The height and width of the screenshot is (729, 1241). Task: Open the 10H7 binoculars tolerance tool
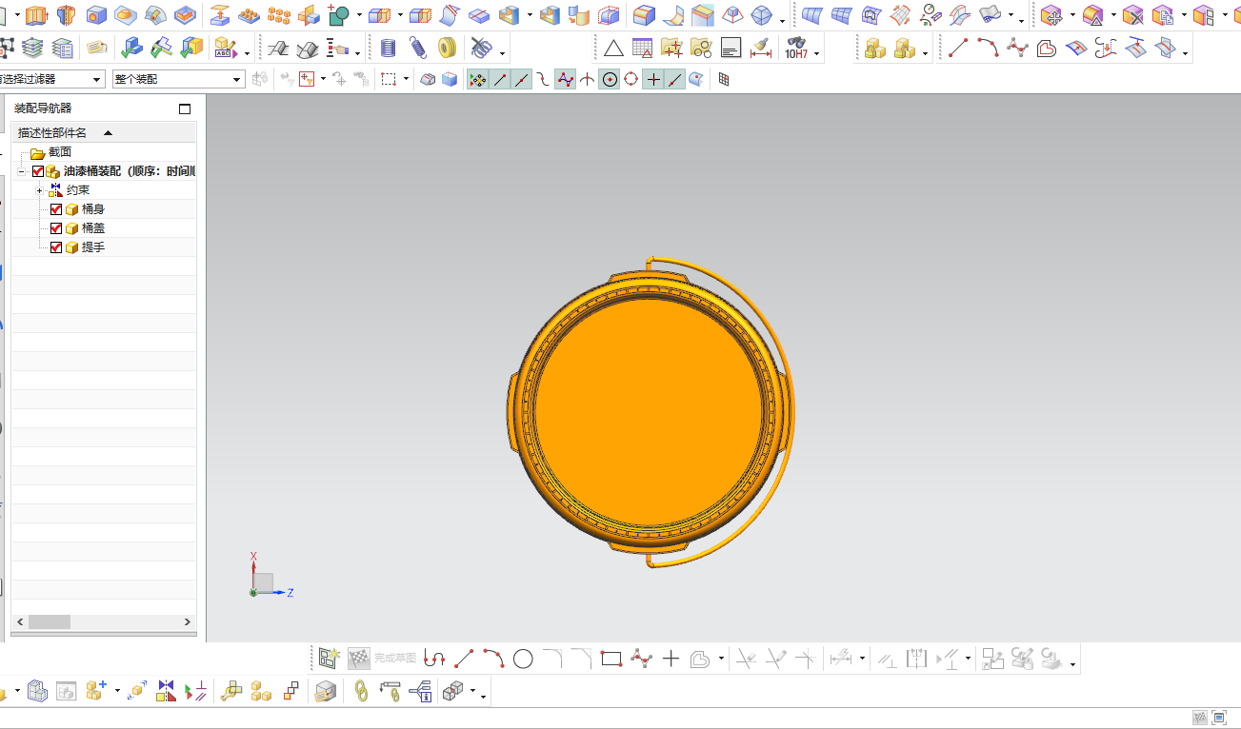click(795, 48)
